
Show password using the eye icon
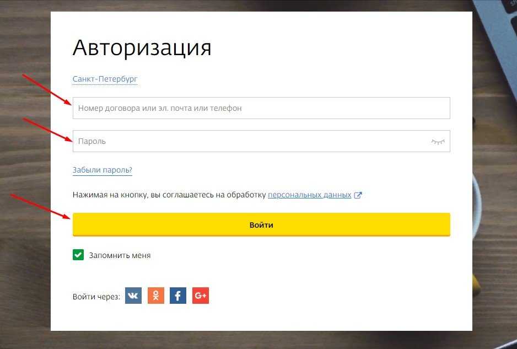point(438,142)
